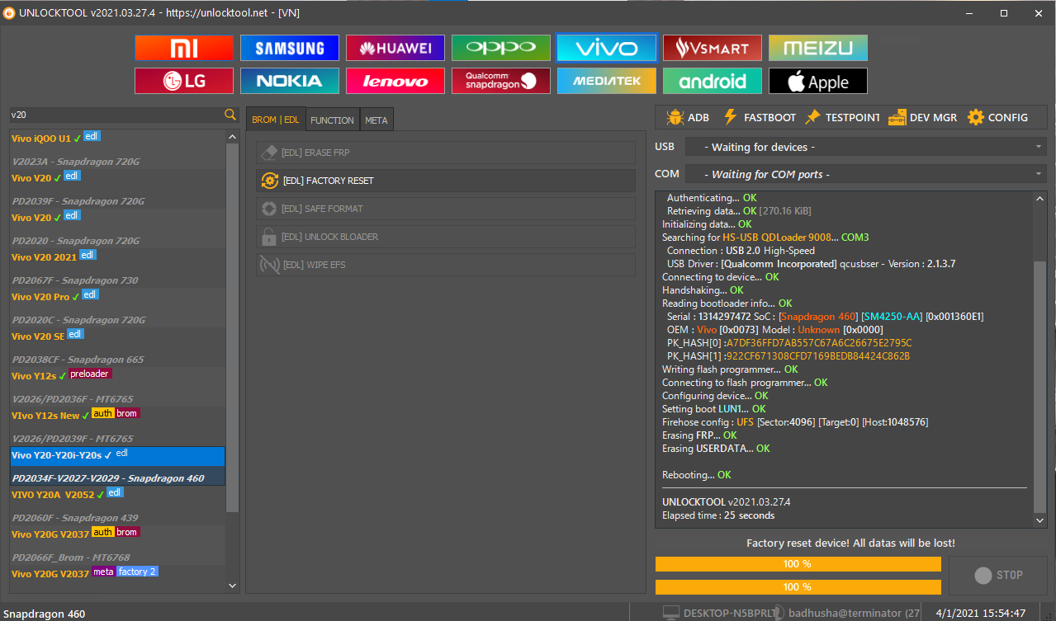Click log panel scroll down arrow

[1040, 520]
